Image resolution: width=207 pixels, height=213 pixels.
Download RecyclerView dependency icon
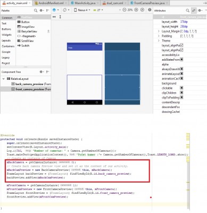point(48,31)
